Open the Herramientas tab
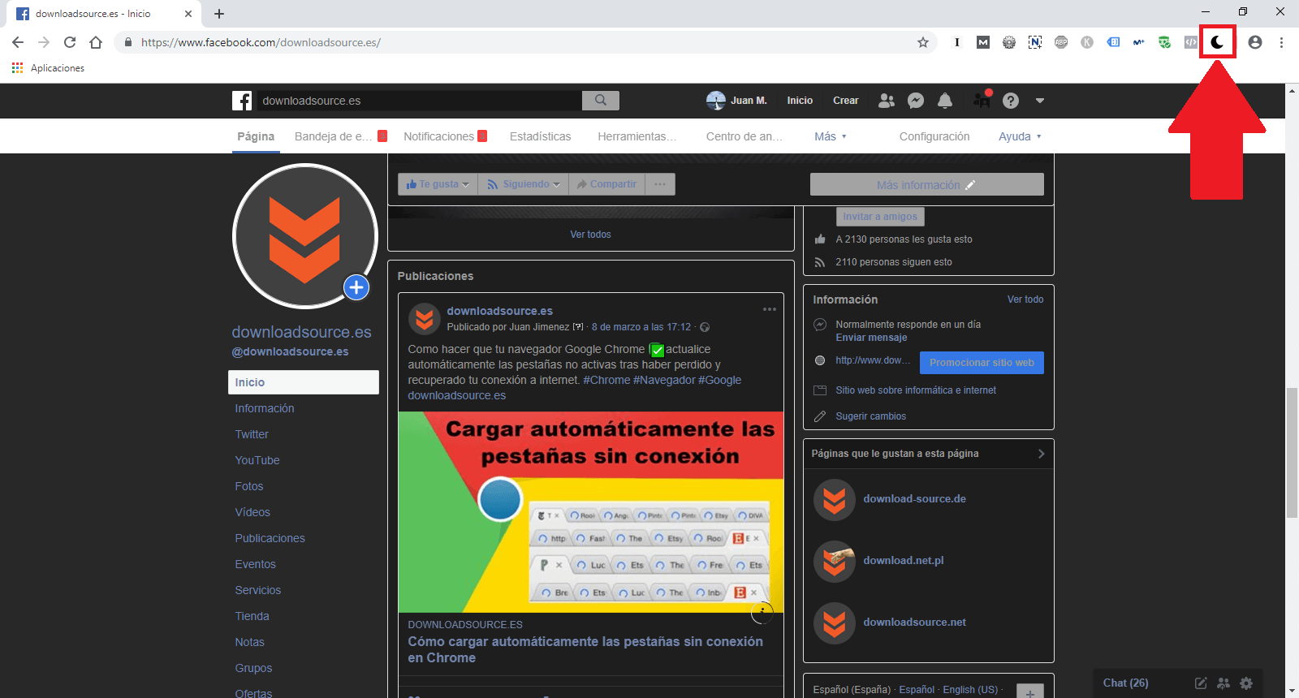 637,136
